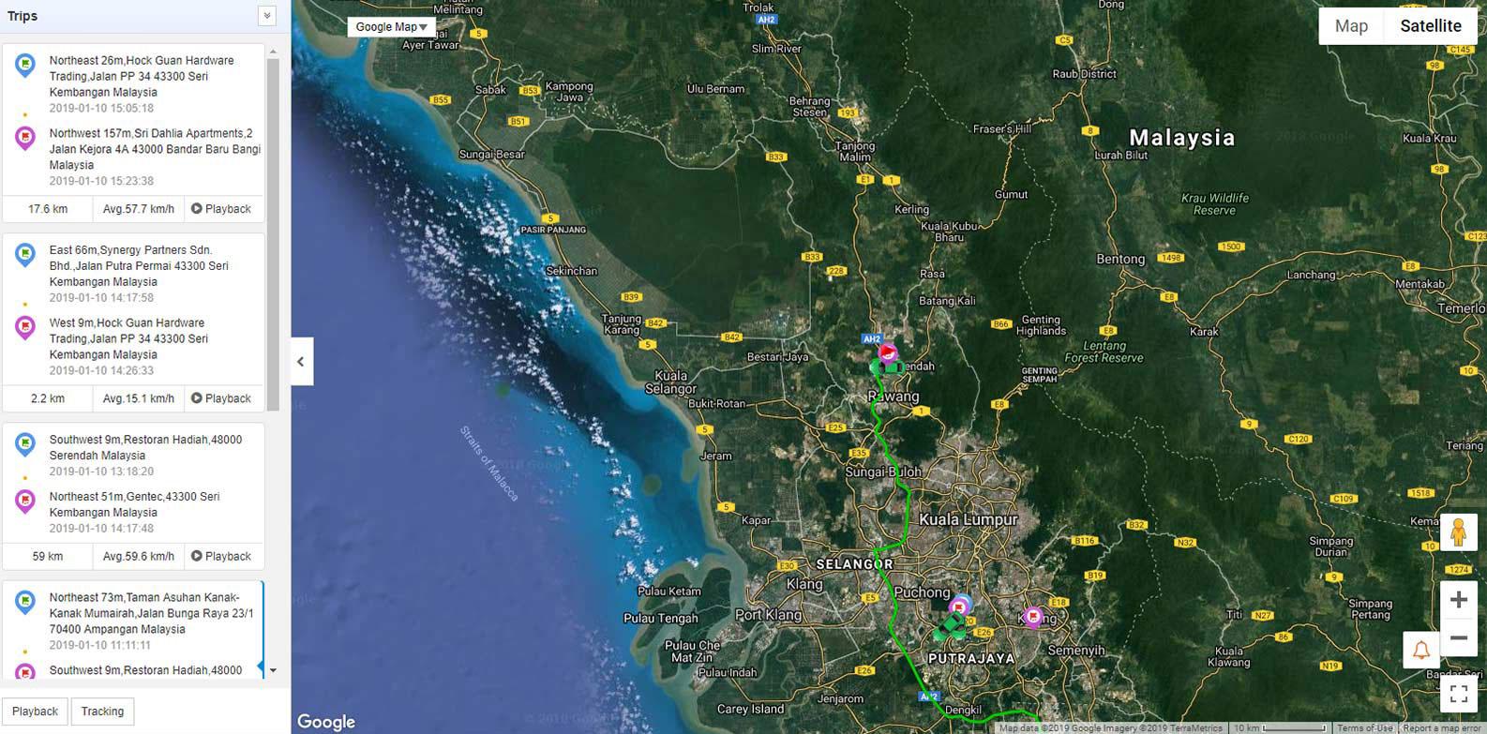Screen dimensions: 1487x734
Task: Click the Kuala Selangor map label
Action: pos(671,382)
